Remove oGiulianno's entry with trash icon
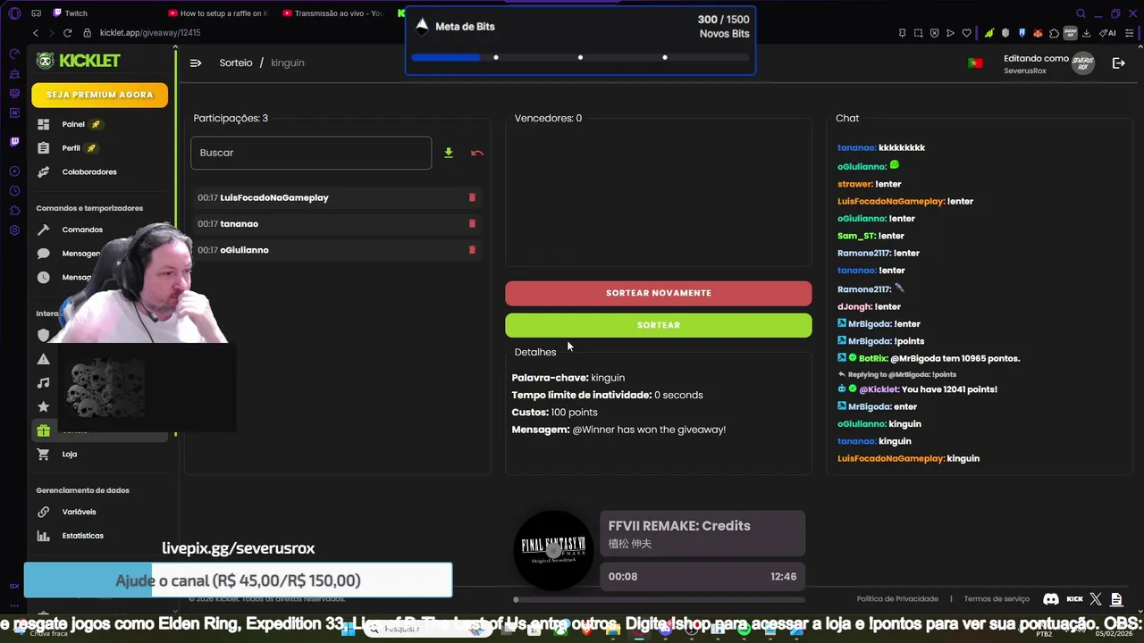The height and width of the screenshot is (643, 1144). click(x=472, y=250)
